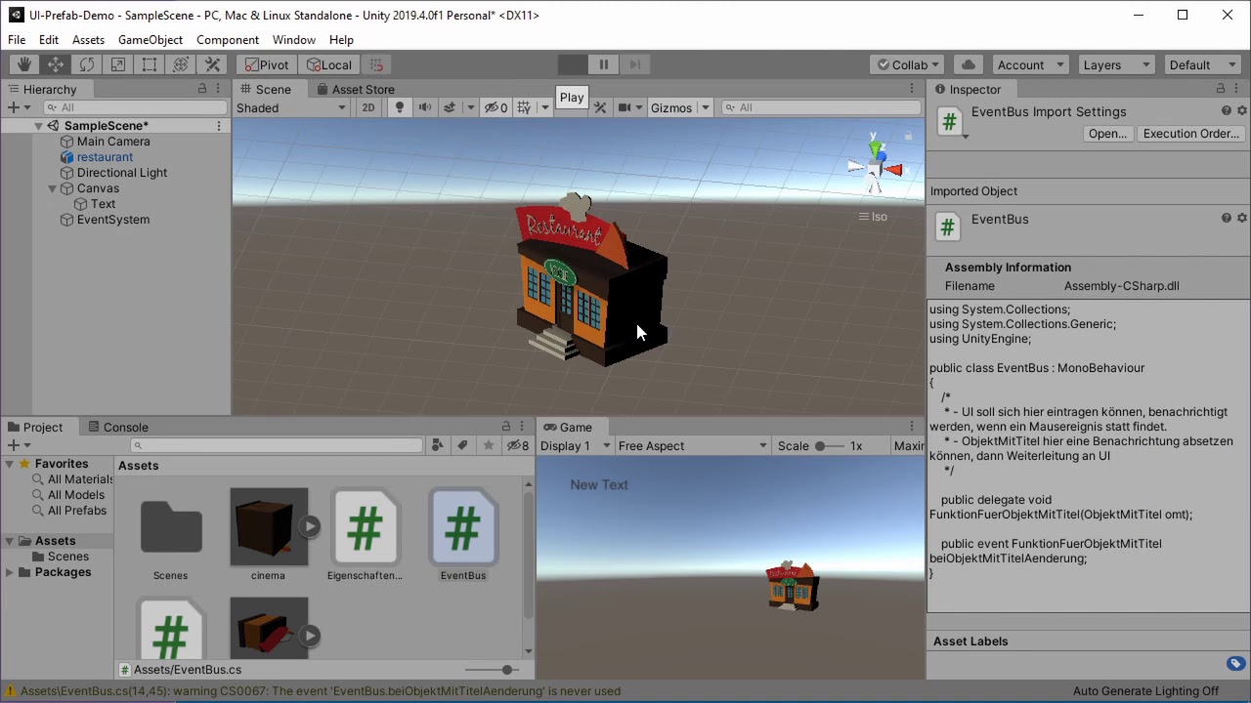Open the Layers dropdown

(x=1116, y=64)
